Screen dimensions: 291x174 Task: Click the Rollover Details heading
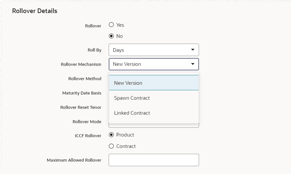(35, 11)
